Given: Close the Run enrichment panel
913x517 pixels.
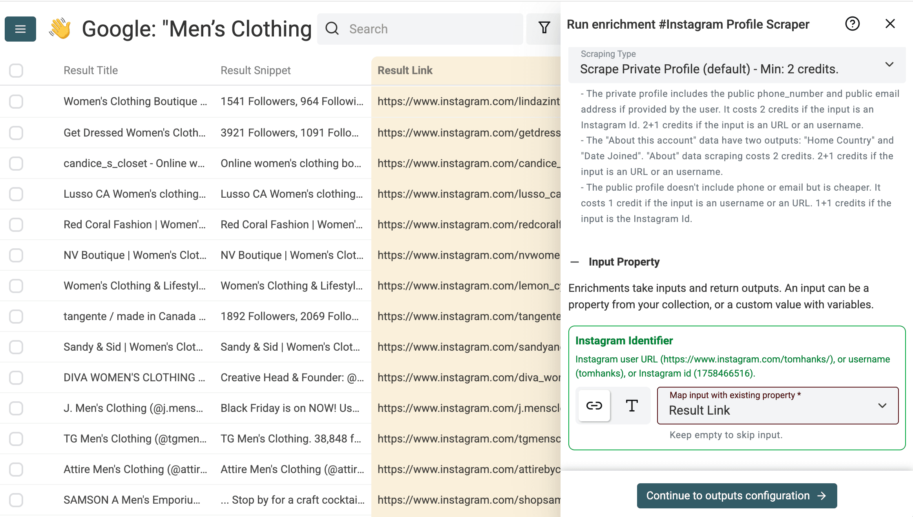Looking at the screenshot, I should point(890,24).
